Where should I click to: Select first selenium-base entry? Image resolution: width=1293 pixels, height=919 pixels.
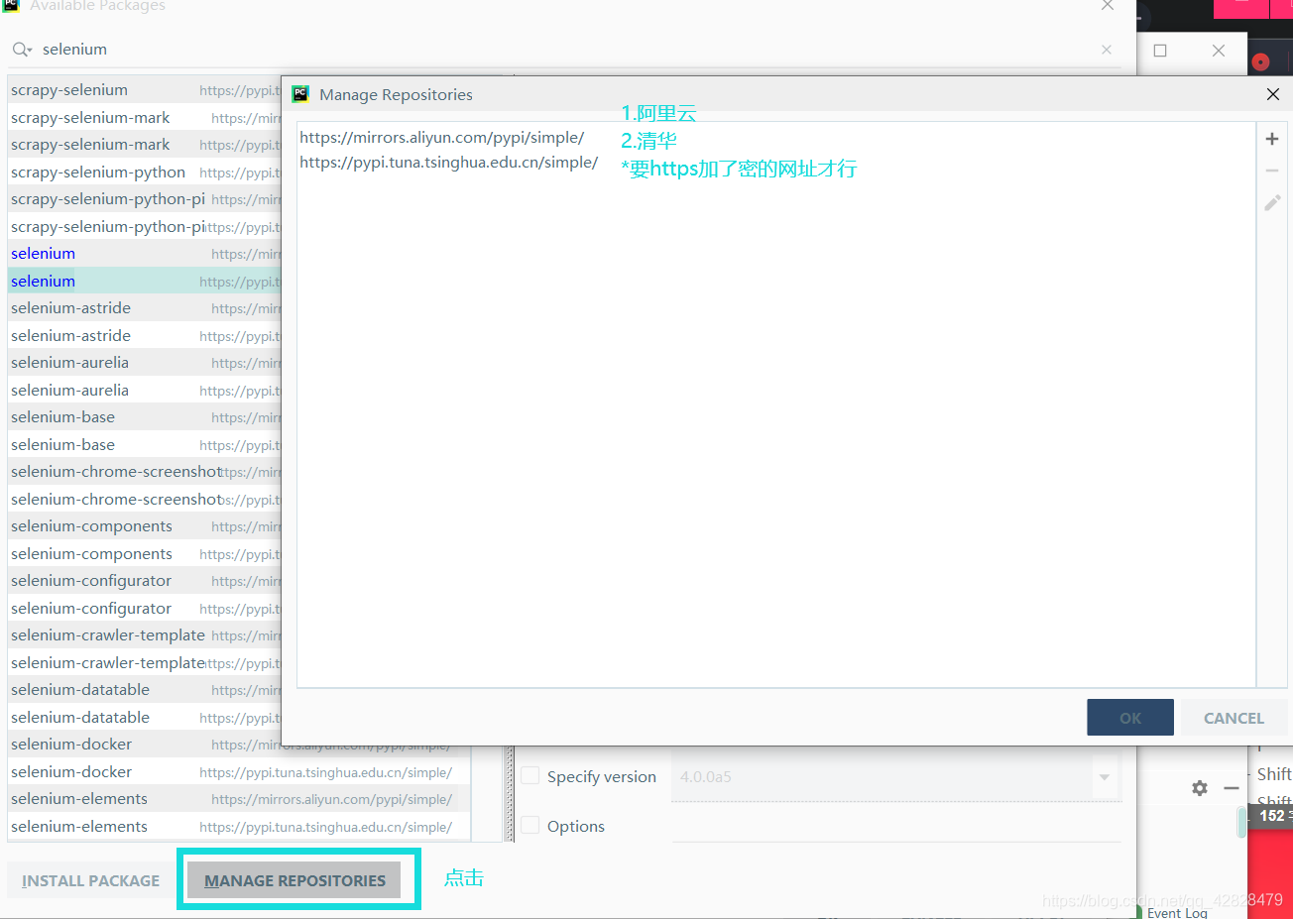pyautogui.click(x=145, y=417)
